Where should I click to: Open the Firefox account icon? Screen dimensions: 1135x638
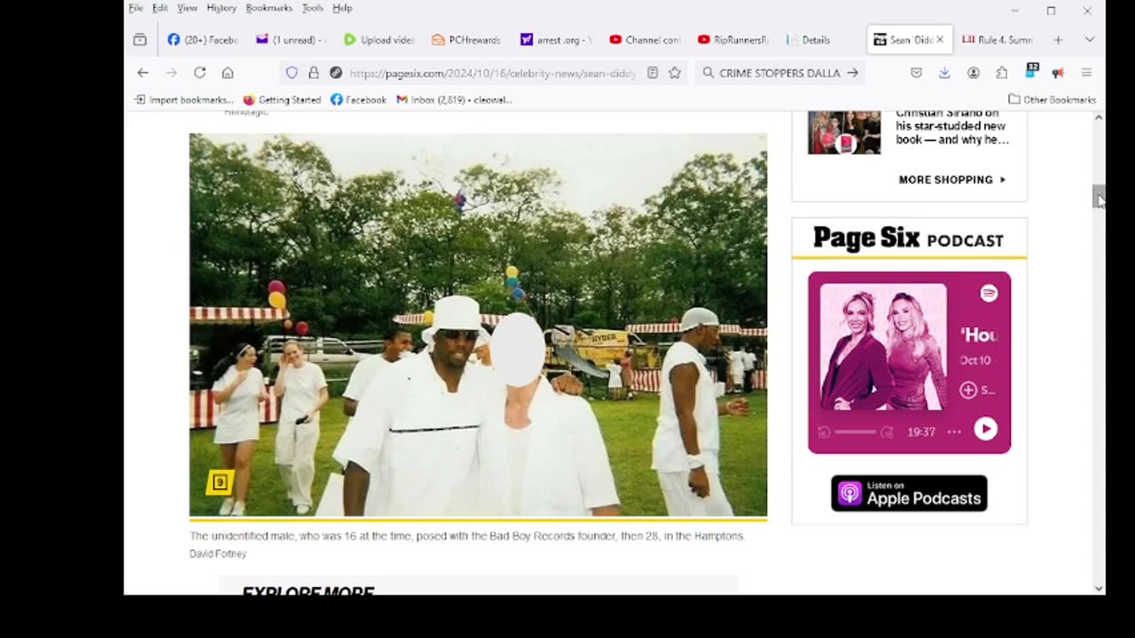click(974, 73)
